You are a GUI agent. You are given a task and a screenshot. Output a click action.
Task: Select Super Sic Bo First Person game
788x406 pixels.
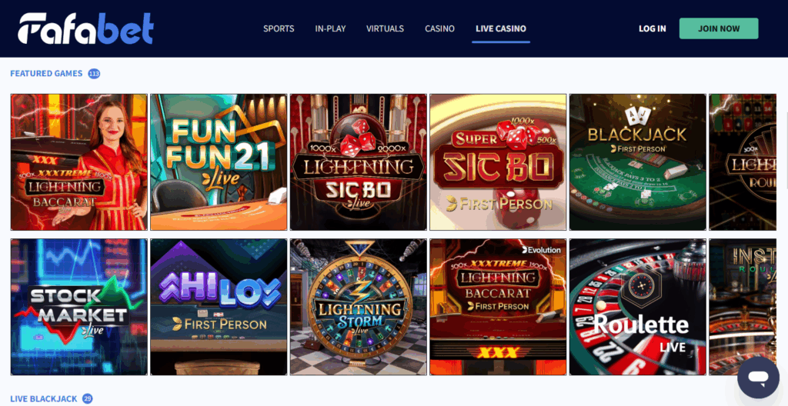[498, 161]
